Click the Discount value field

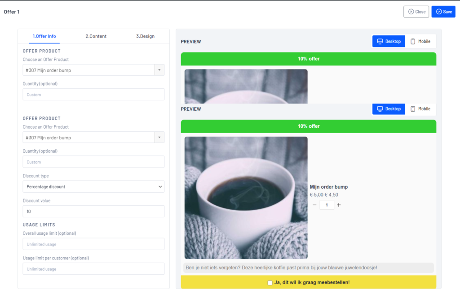pos(93,212)
